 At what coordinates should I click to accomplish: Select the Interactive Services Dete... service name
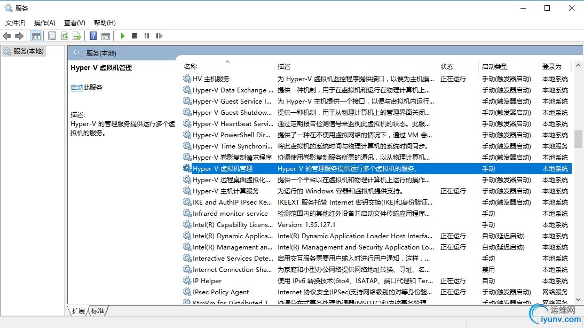[233, 259]
